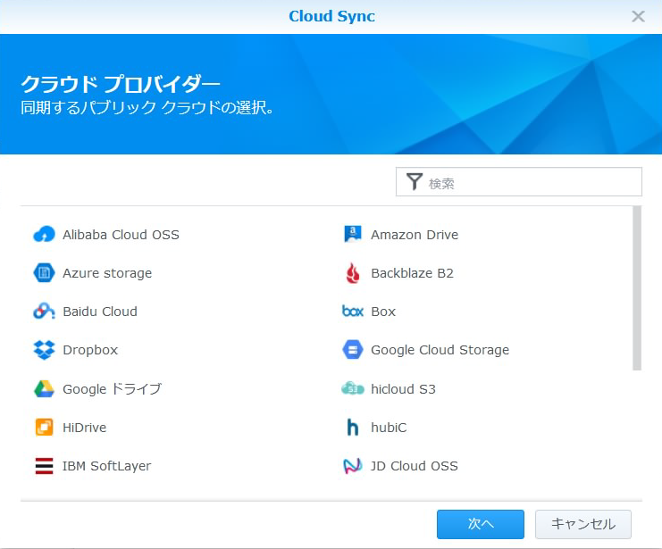This screenshot has width=662, height=549.
Task: Select the Amazon Drive icon
Action: pos(353,235)
